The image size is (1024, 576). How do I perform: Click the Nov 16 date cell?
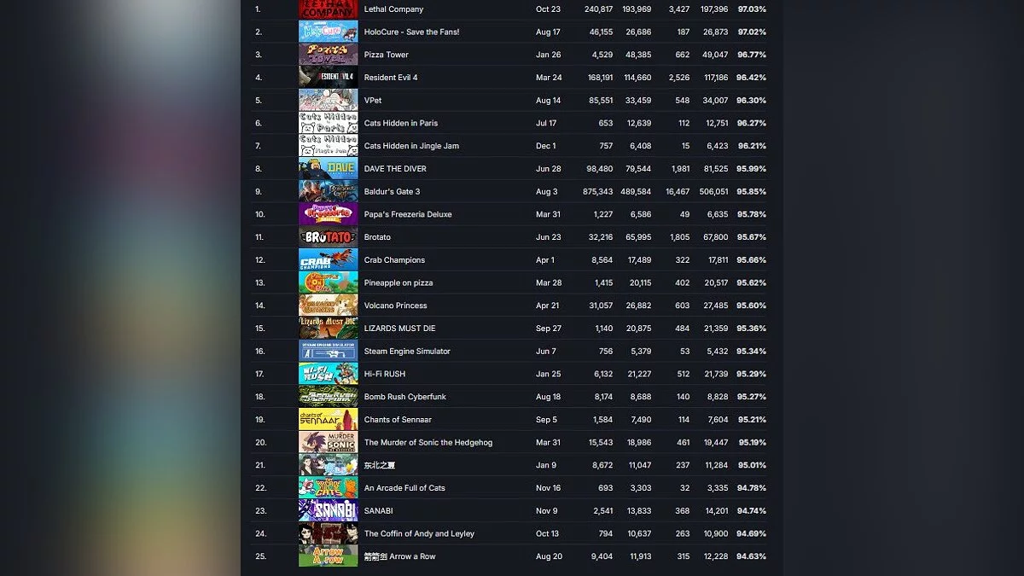coord(549,487)
